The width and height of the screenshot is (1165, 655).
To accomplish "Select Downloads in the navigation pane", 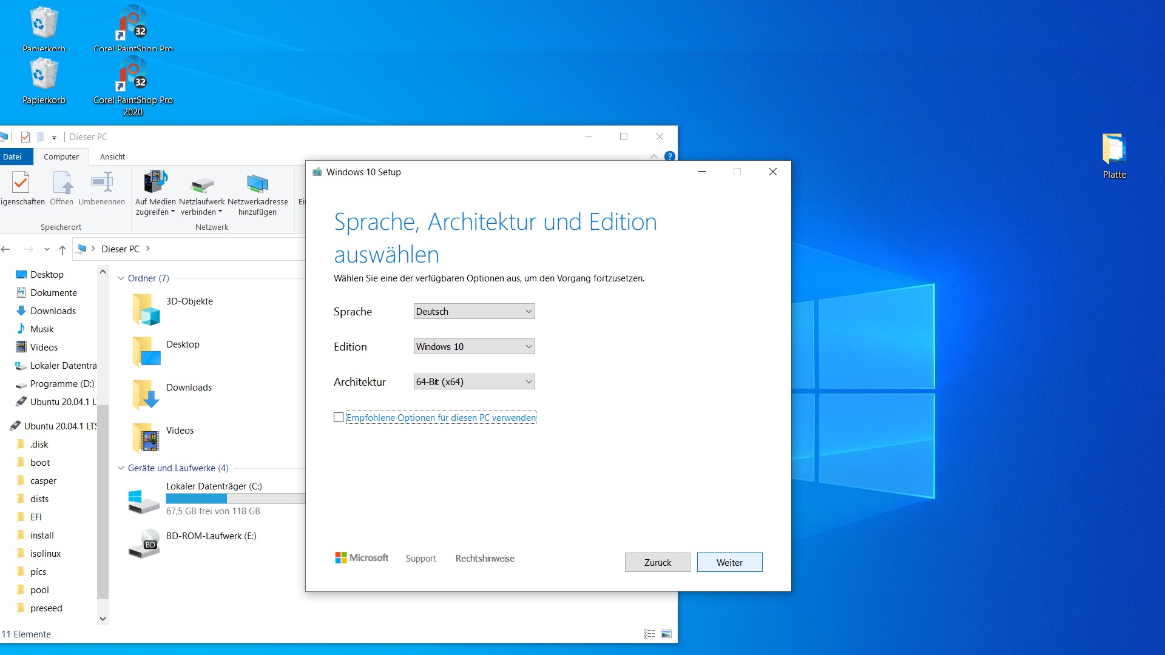I will tap(53, 311).
